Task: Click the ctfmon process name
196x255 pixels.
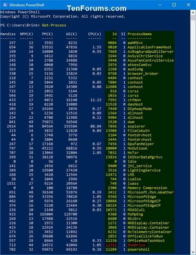Action: click(x=134, y=100)
